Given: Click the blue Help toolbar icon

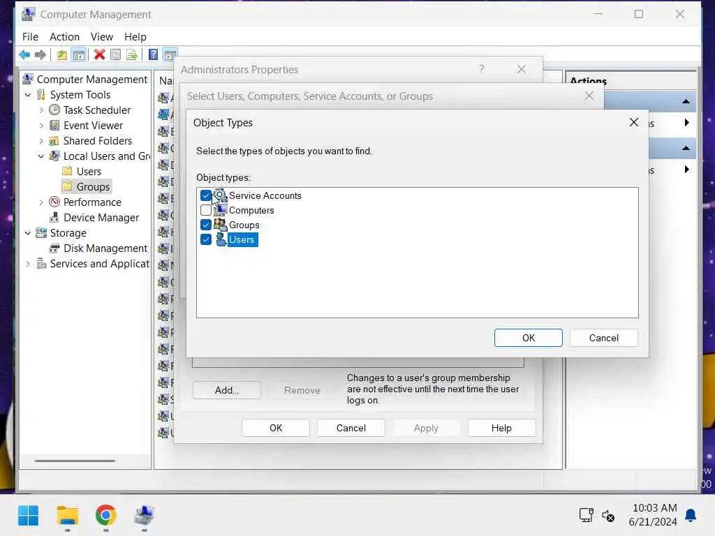Looking at the screenshot, I should pyautogui.click(x=154, y=54).
